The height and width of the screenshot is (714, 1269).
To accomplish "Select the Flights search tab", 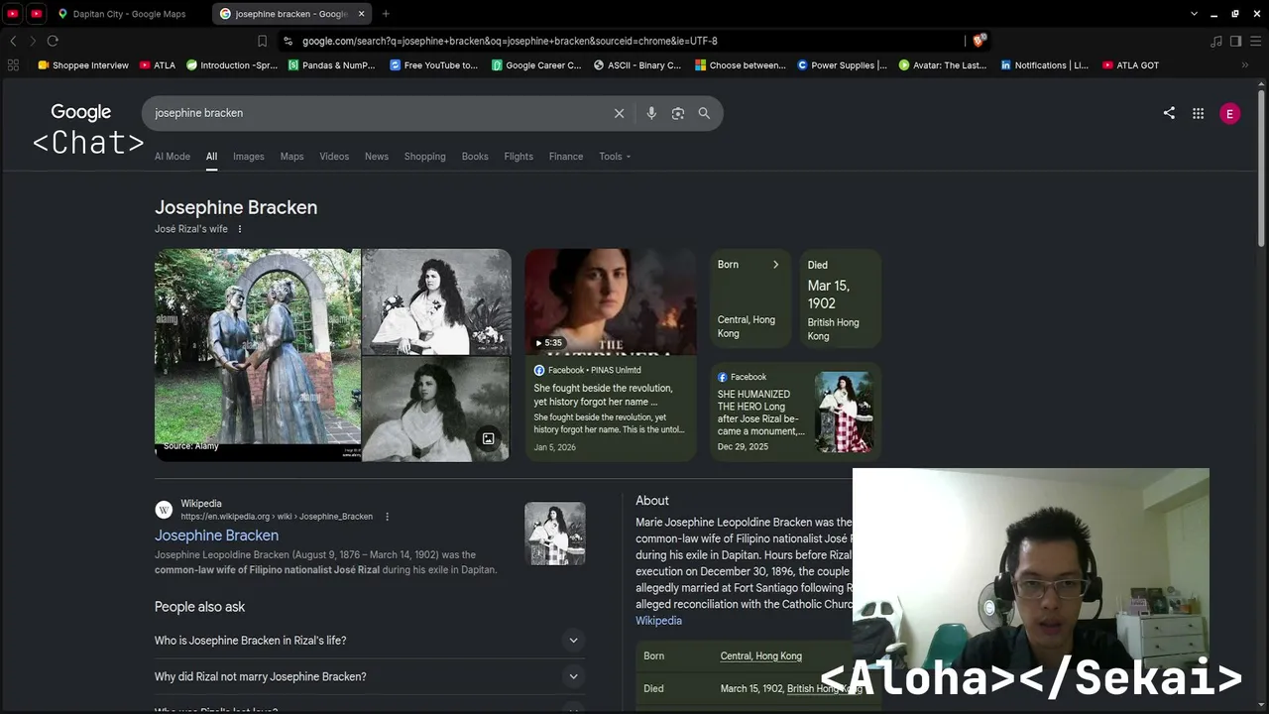I will coord(519,157).
